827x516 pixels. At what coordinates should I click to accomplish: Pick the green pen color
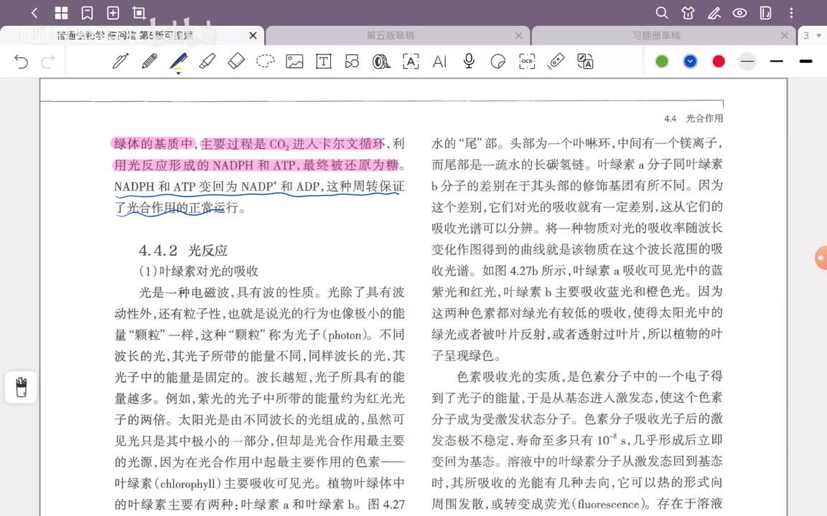pos(662,62)
